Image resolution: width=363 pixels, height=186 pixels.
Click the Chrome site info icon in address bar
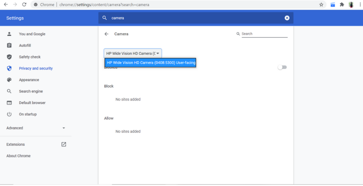[36, 5]
